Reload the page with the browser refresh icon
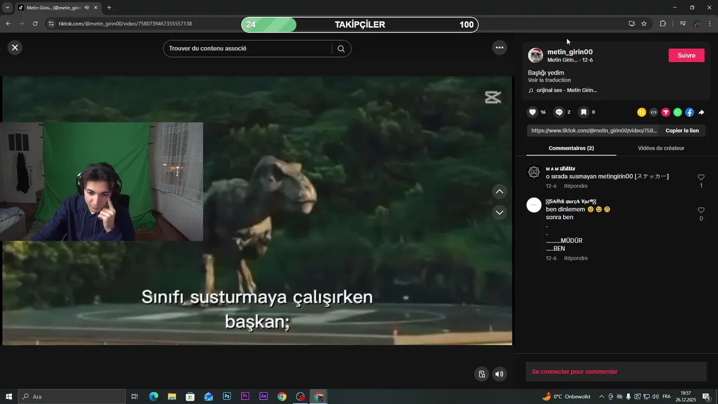 pyautogui.click(x=35, y=24)
